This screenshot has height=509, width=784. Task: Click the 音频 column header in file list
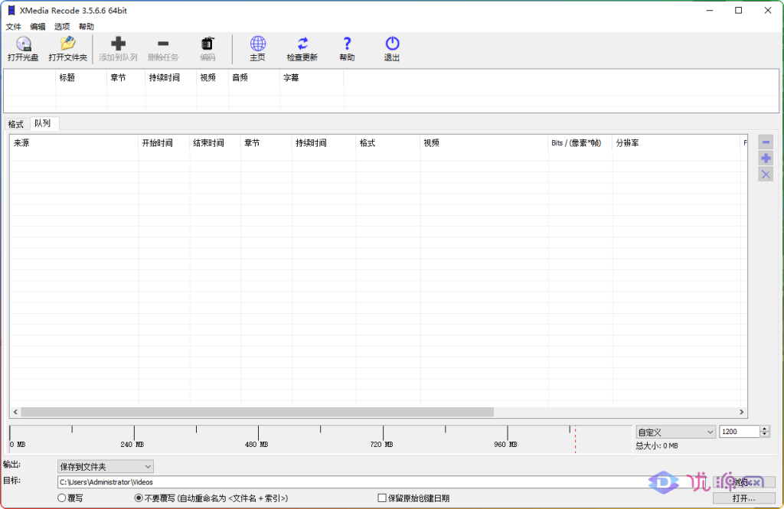point(254,77)
